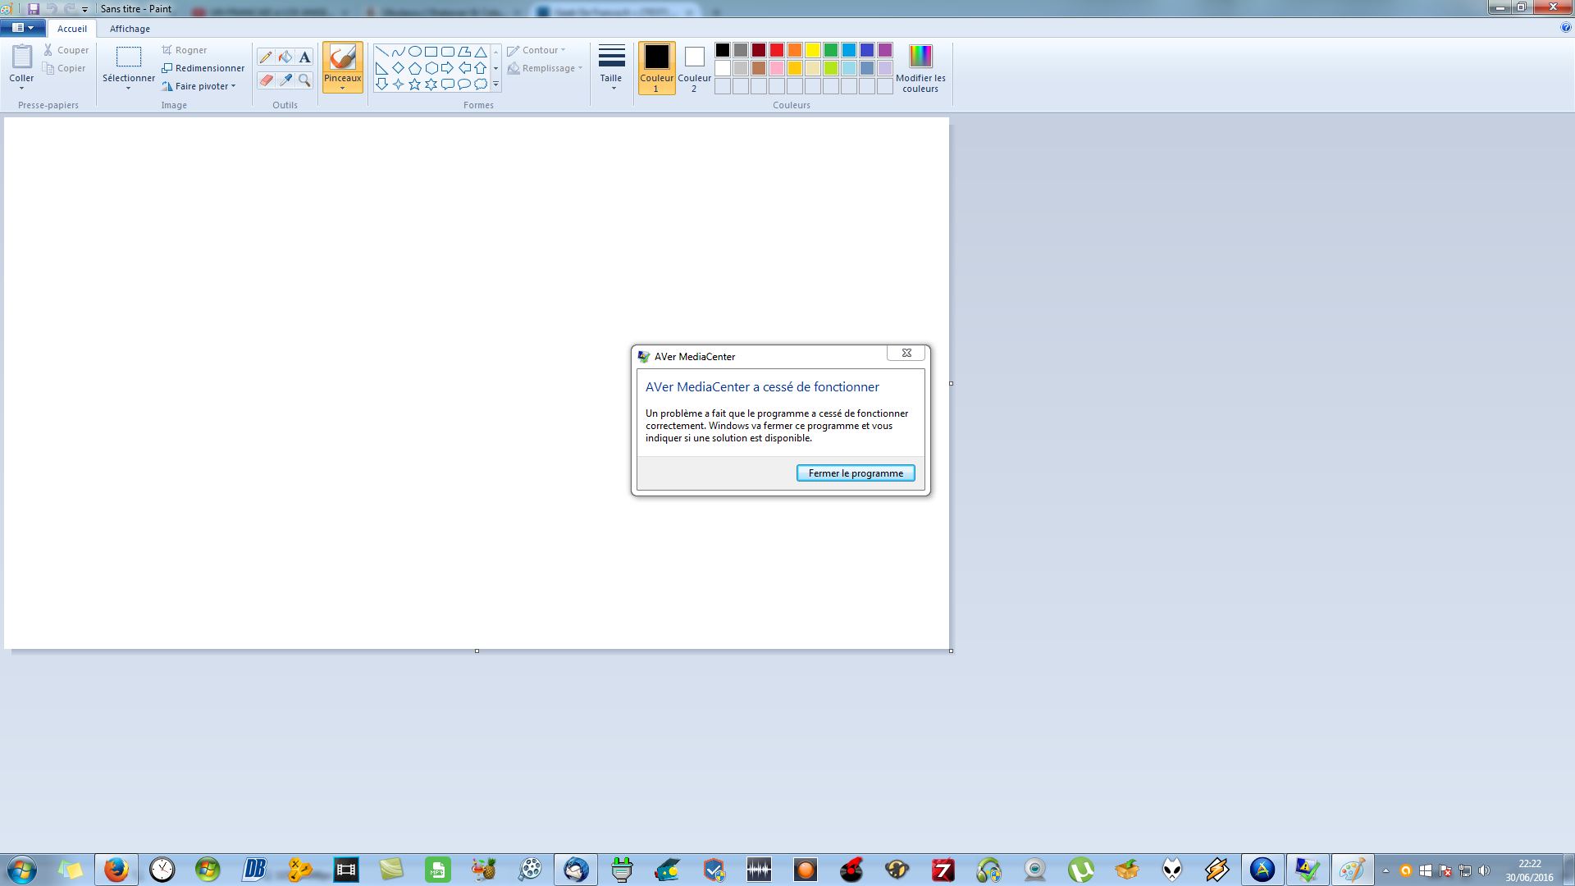This screenshot has height=886, width=1575.
Task: Click Copier in the clipboard group
Action: tap(65, 68)
